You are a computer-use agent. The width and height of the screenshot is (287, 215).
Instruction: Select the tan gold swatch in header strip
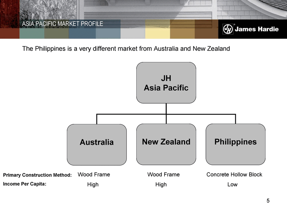182,33
